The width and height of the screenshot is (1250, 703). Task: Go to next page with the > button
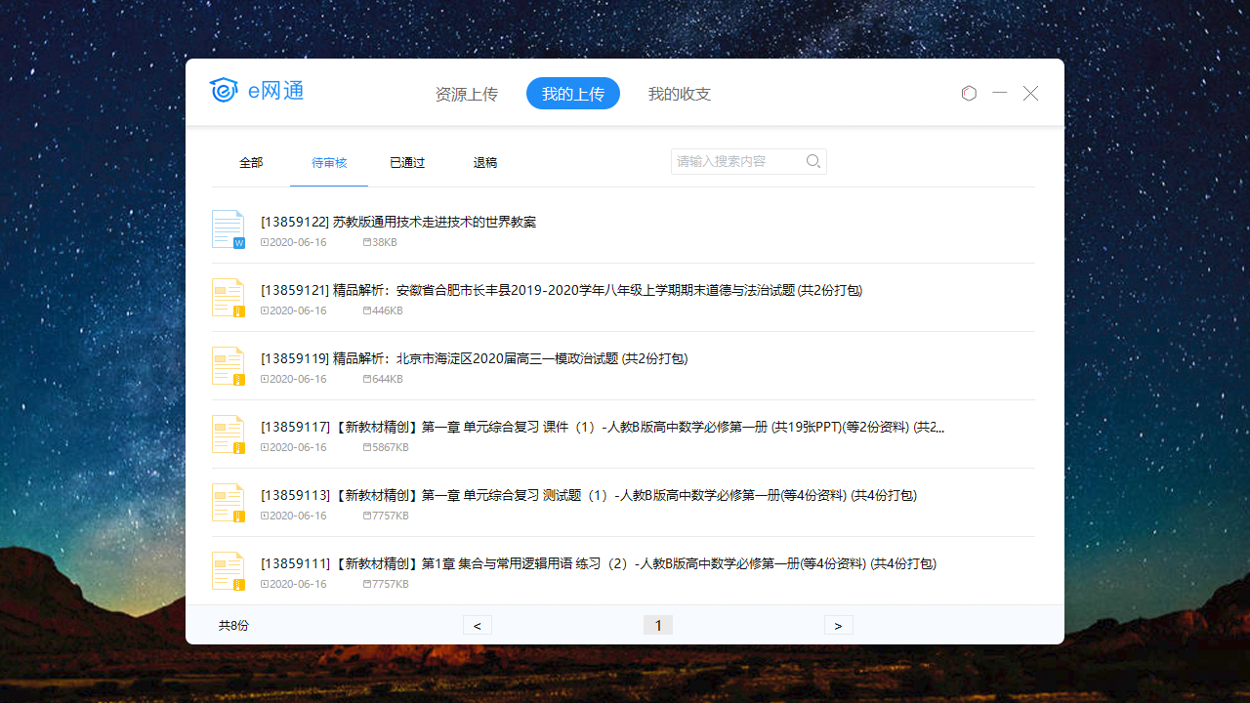[838, 625]
